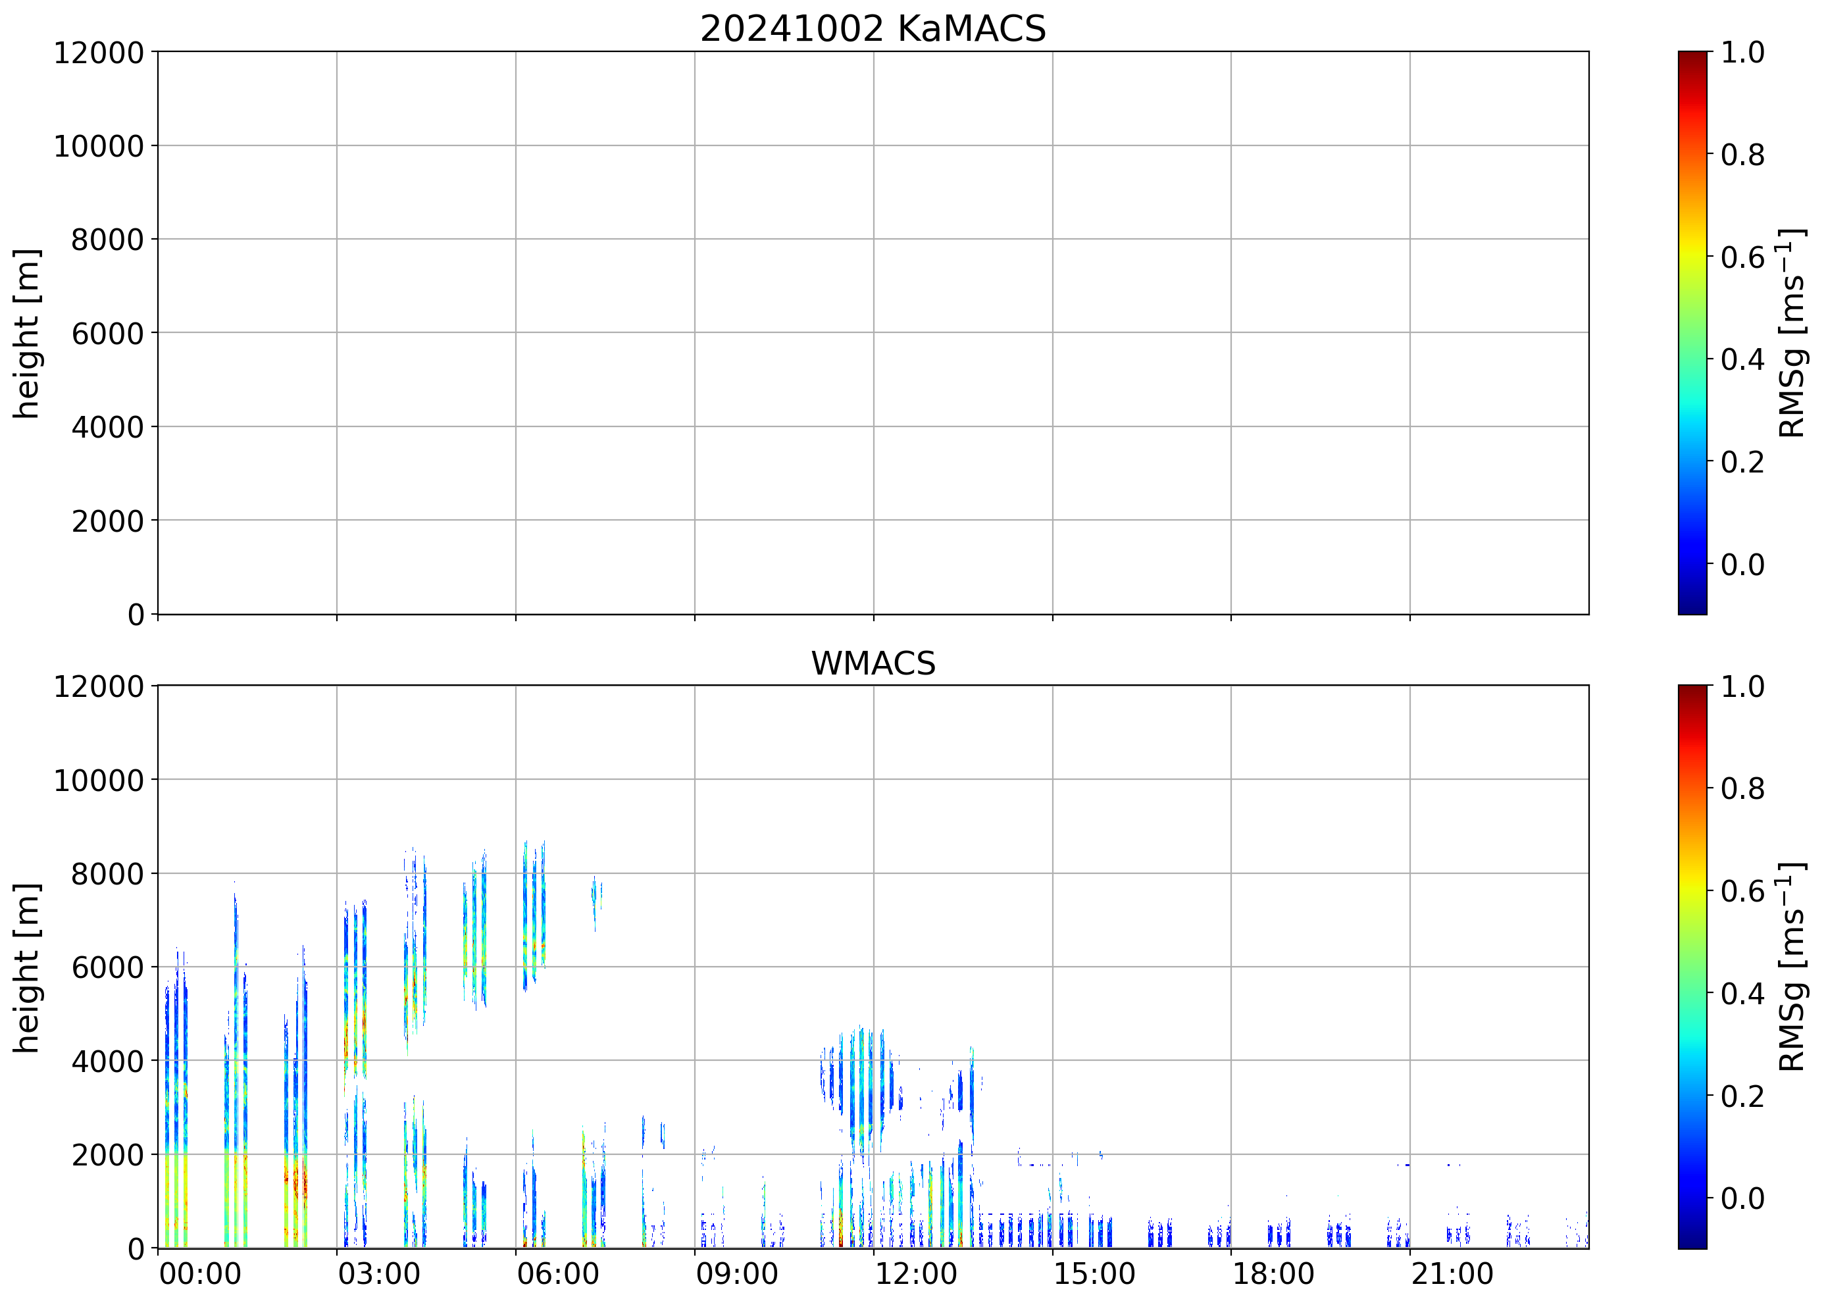Click the 0.6 tick on top colorbar
This screenshot has width=1826, height=1303.
1742,257
